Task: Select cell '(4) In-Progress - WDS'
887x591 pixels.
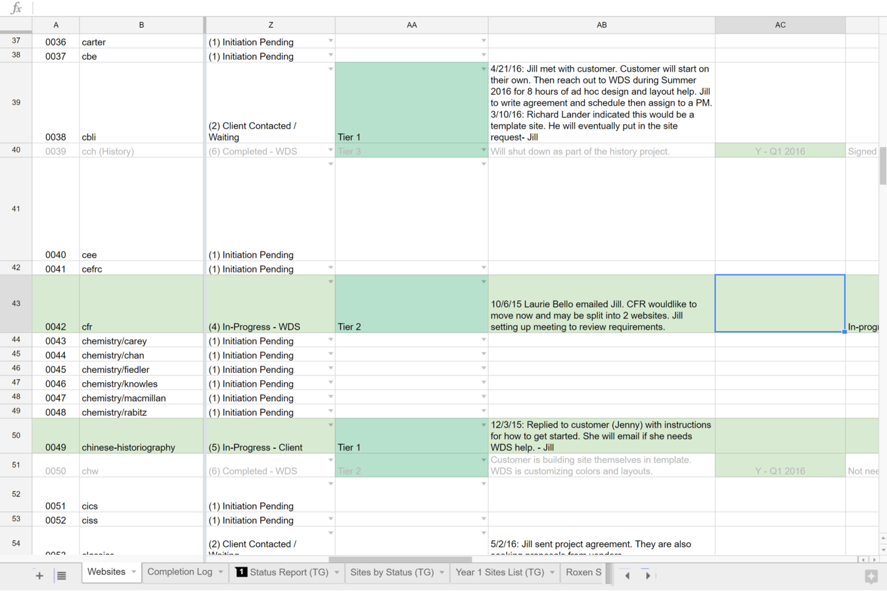Action: (271, 304)
